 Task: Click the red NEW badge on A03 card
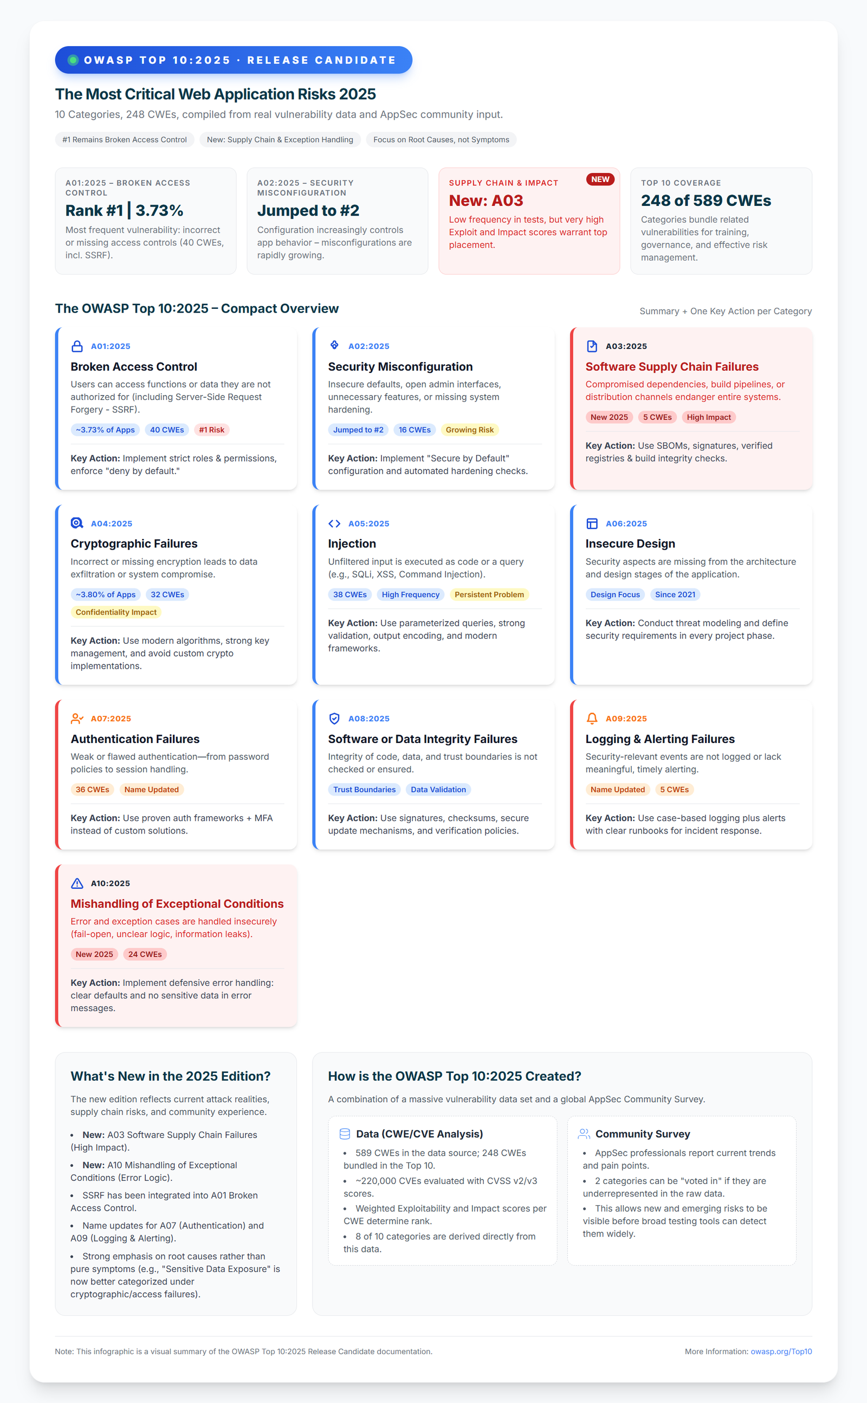(600, 179)
